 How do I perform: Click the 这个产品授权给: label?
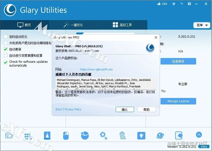pyautogui.click(x=67, y=58)
